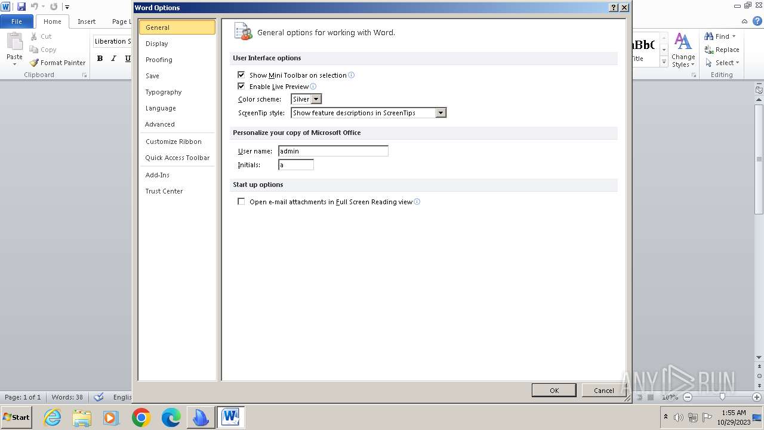764x430 pixels.
Task: Click info icon beside Mini Toolbar option
Action: [x=352, y=75]
